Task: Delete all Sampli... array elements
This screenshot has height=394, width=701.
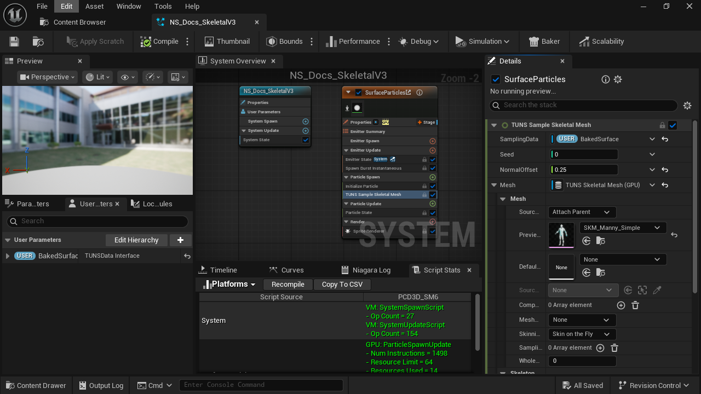Action: coord(614,348)
